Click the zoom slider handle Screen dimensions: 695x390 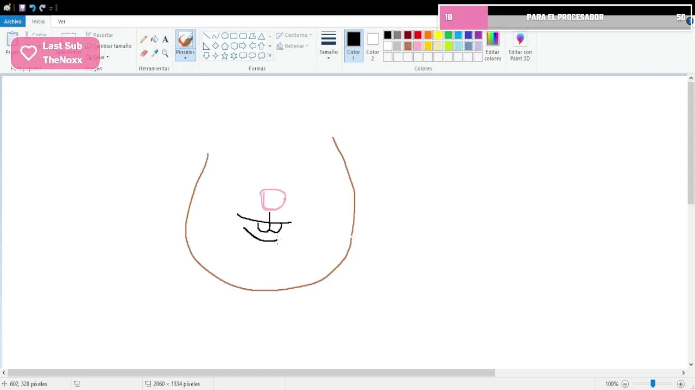653,384
